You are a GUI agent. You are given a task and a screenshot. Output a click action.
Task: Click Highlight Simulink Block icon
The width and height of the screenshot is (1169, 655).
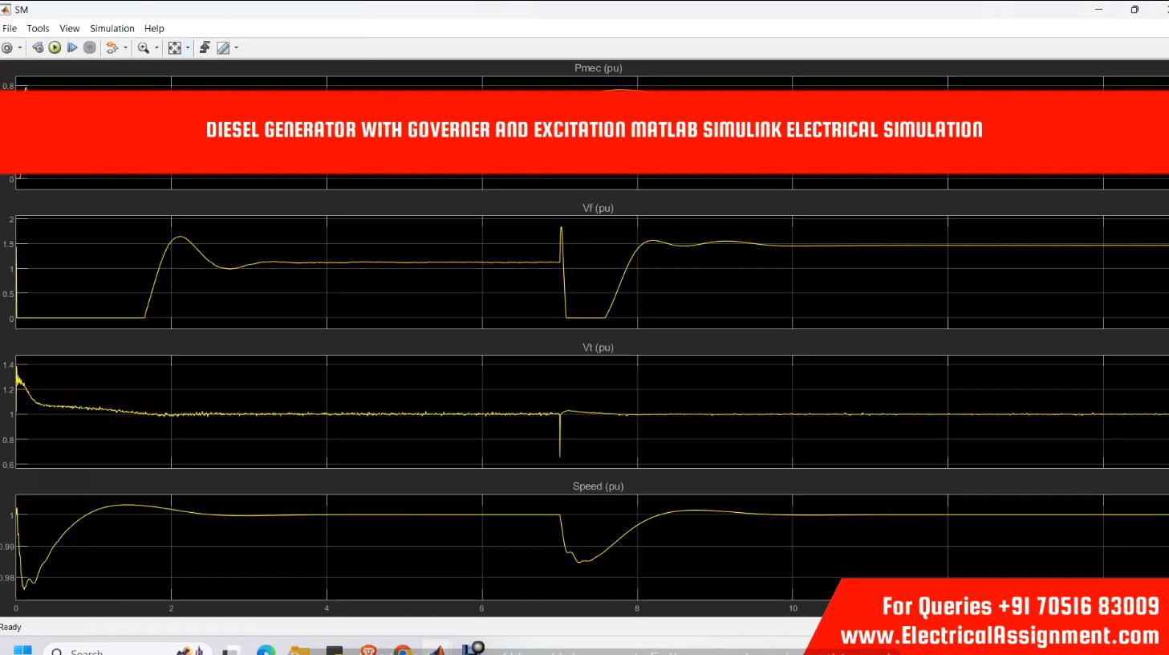pos(112,48)
